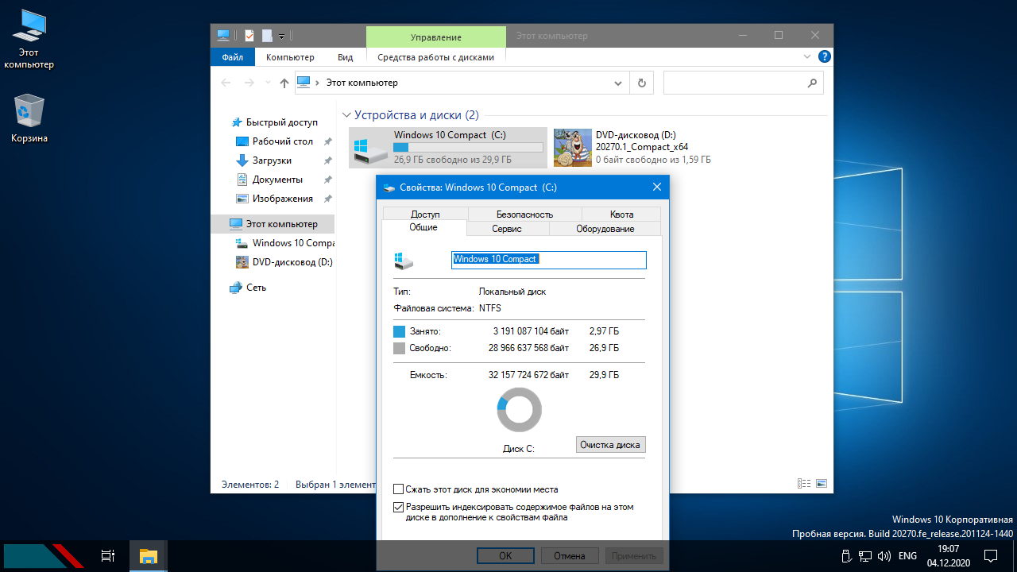The height and width of the screenshot is (572, 1017).
Task: Open the Этот компьютер desktop icon
Action: coord(29,40)
